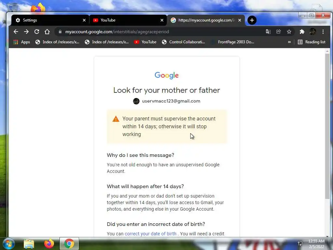Open the network icon in system tray
Screen dimensions: 333x250
click(x=300, y=243)
